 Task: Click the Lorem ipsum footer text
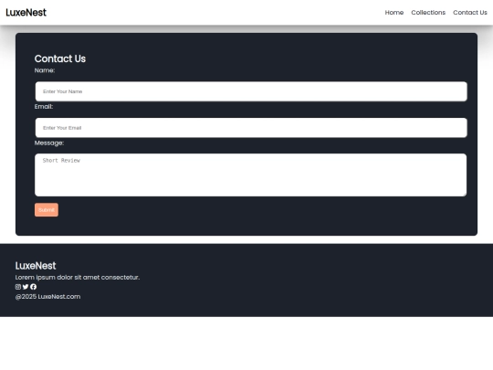(x=78, y=278)
